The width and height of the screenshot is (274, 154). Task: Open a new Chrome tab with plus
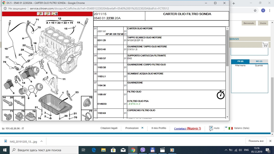pos(234,3)
